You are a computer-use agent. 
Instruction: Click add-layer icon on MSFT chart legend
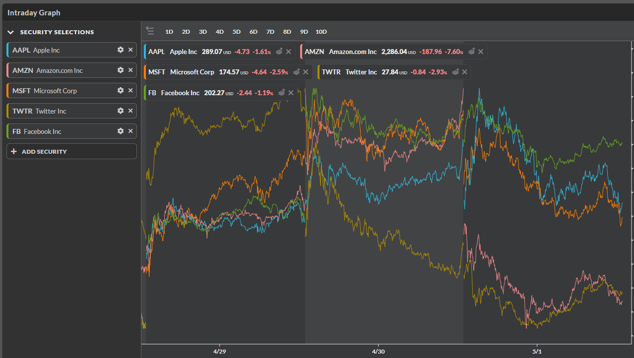click(297, 72)
